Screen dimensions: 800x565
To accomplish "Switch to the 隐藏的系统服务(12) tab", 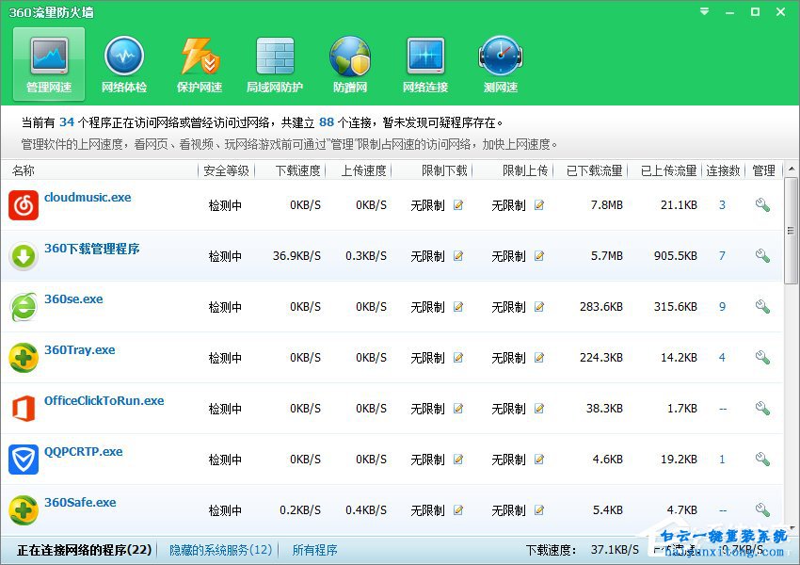I will coord(219,549).
